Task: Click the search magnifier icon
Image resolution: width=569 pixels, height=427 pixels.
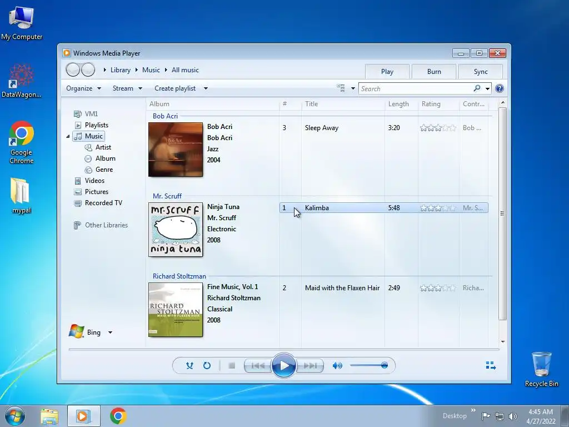Action: pyautogui.click(x=477, y=88)
